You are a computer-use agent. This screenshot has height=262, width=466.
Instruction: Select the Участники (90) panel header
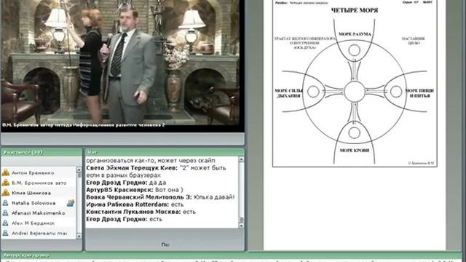[x=42, y=152]
